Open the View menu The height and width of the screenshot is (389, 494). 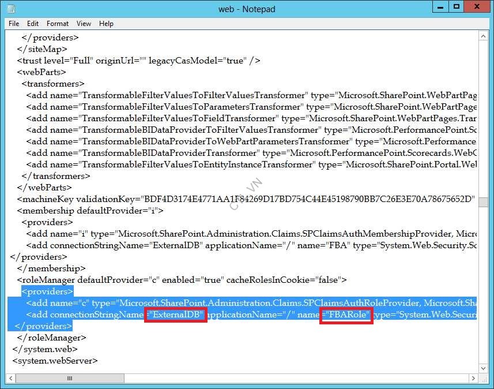click(x=84, y=24)
